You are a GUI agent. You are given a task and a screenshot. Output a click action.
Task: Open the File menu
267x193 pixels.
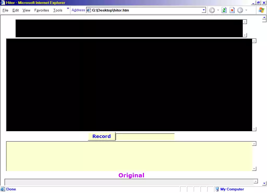(5, 10)
